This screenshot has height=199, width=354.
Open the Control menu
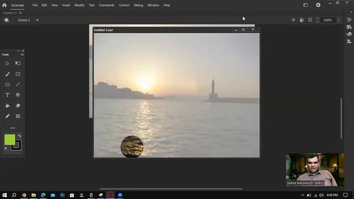[124, 5]
